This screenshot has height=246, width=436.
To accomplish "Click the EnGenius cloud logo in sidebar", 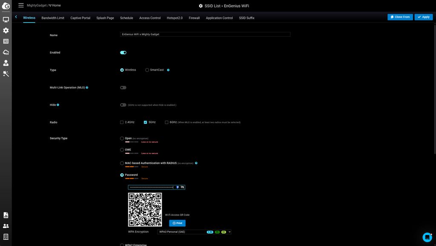I will [x=6, y=6].
